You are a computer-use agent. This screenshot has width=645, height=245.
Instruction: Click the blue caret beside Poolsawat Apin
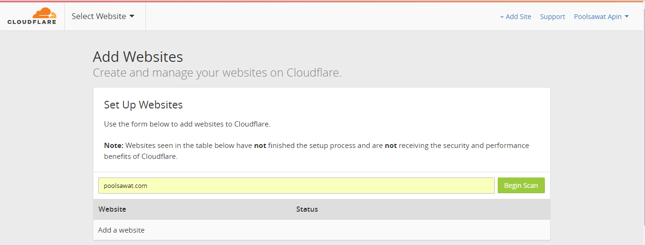point(627,17)
